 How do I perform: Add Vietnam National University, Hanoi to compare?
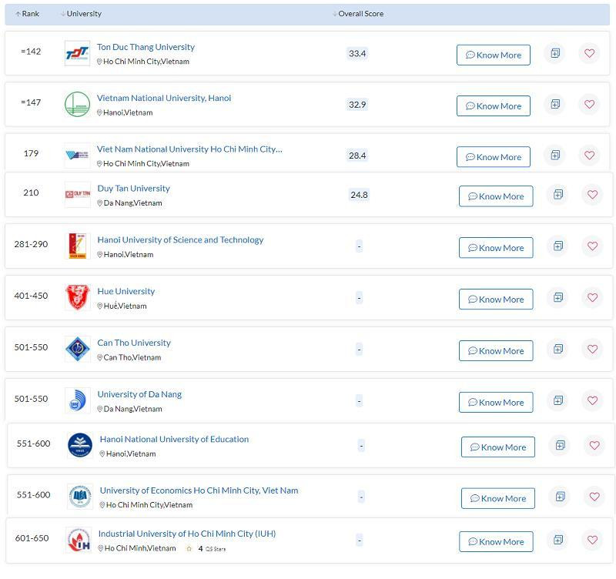pos(554,104)
